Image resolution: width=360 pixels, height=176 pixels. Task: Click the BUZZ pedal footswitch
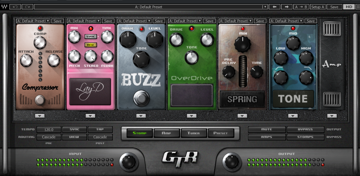(141, 98)
